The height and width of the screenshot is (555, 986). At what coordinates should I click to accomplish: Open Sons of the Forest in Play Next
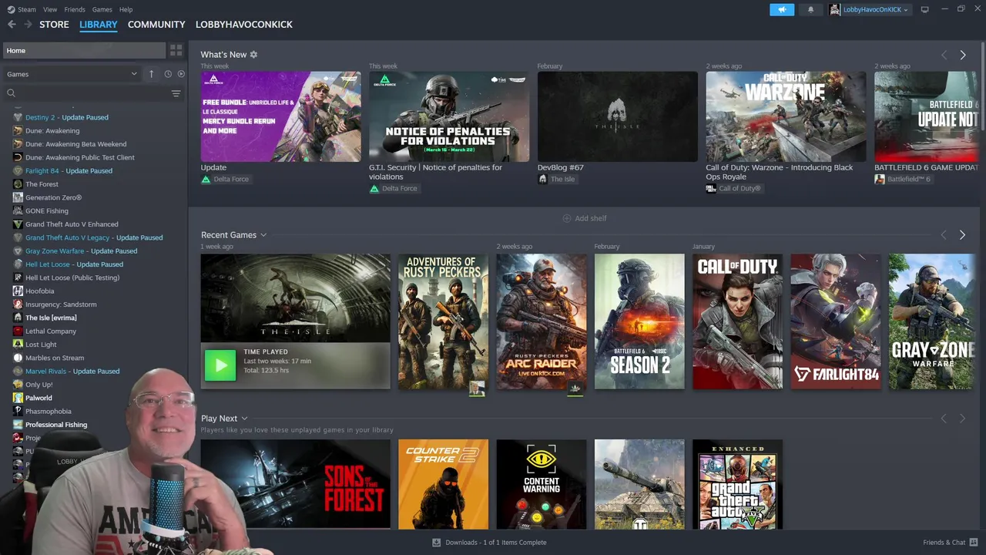pos(296,484)
